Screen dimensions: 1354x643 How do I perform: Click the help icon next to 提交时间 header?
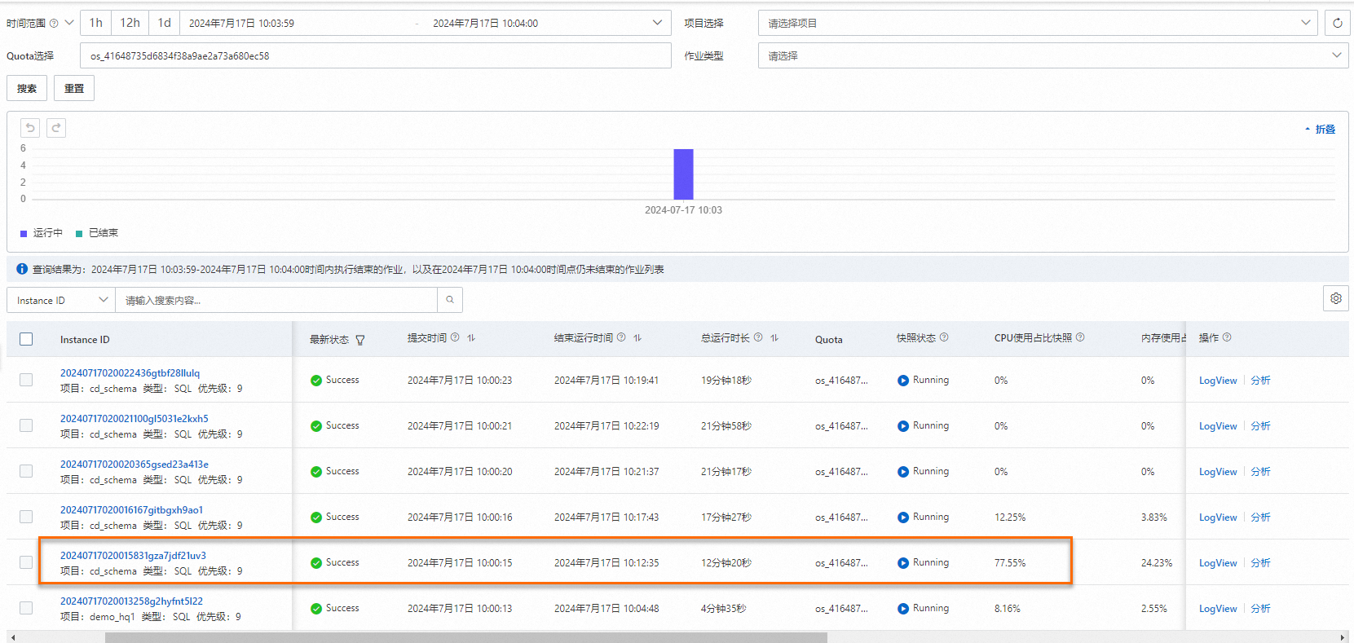[455, 337]
